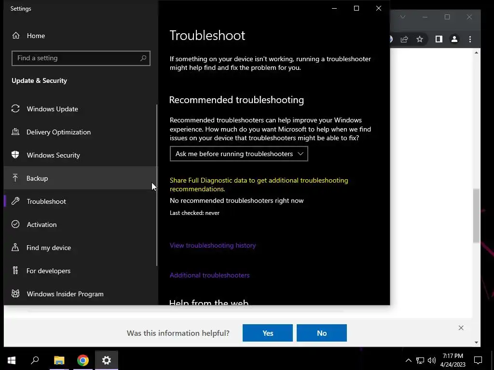
Task: Answer No to helpful information prompt
Action: coord(322,333)
